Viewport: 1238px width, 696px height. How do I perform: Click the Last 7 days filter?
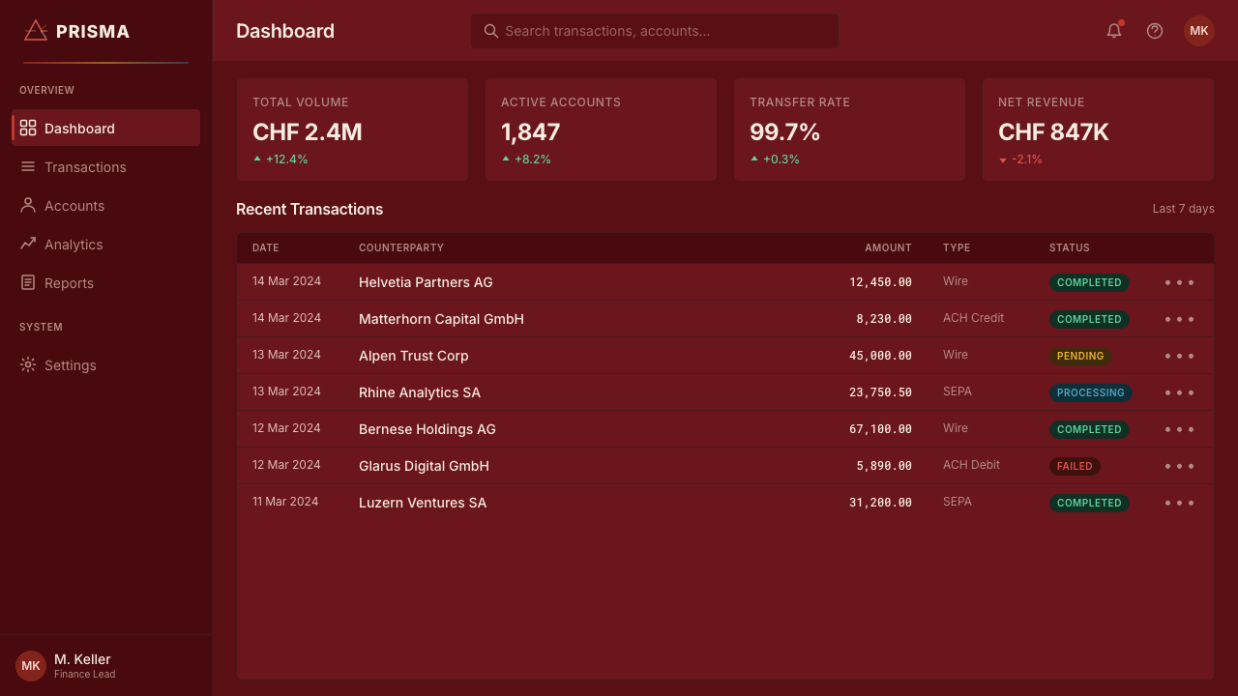pyautogui.click(x=1183, y=209)
